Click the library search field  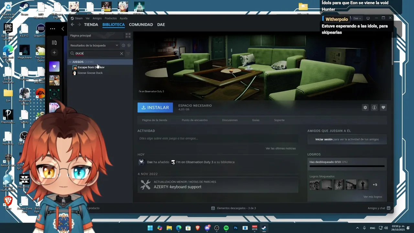(96, 53)
